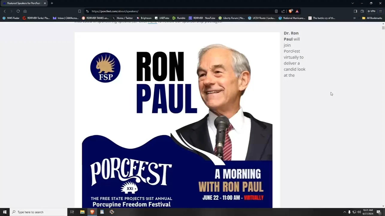
Task: Open the notification center icon
Action: point(379,212)
